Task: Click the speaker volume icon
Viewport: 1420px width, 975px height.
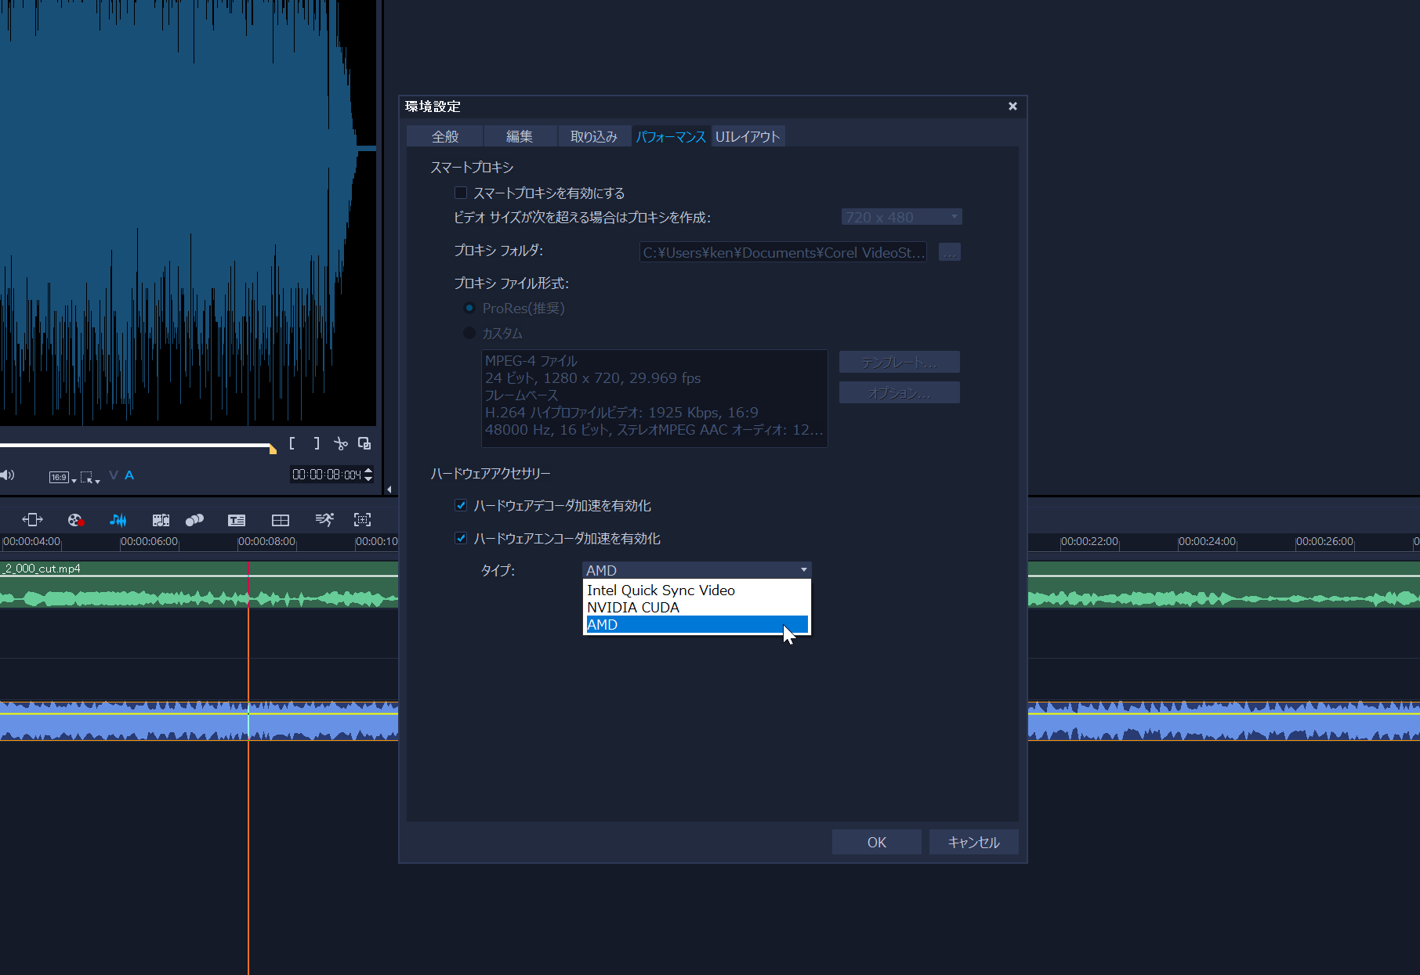Action: click(8, 475)
